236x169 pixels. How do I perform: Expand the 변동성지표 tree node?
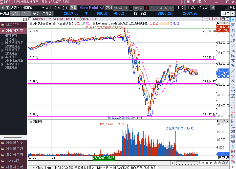tap(2, 50)
